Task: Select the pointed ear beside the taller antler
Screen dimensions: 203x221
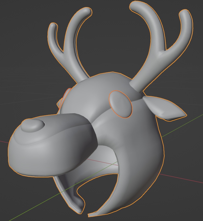Action: click(164, 108)
